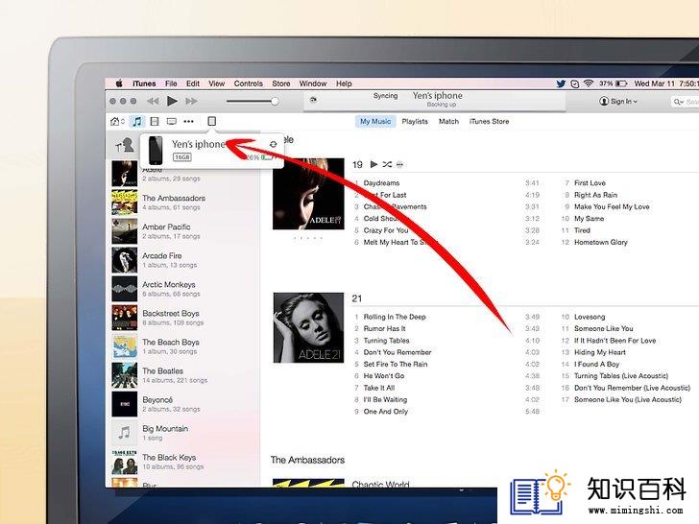Screen dimensions: 699x524
Task: Open the File menu
Action: pyautogui.click(x=171, y=83)
